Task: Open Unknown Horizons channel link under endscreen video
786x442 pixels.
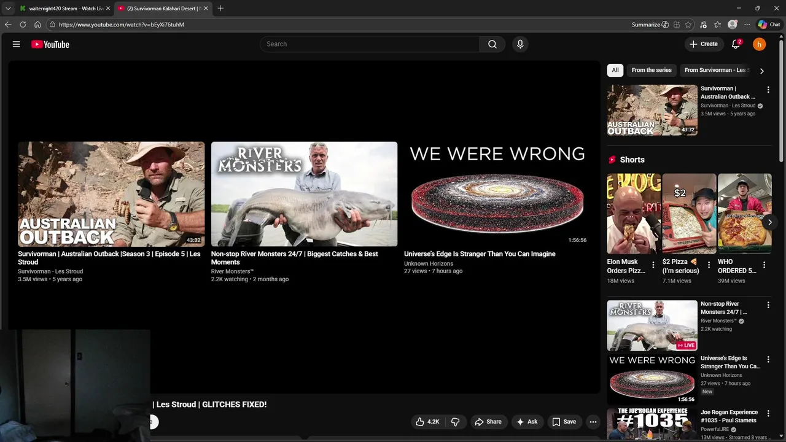Action: coord(429,263)
